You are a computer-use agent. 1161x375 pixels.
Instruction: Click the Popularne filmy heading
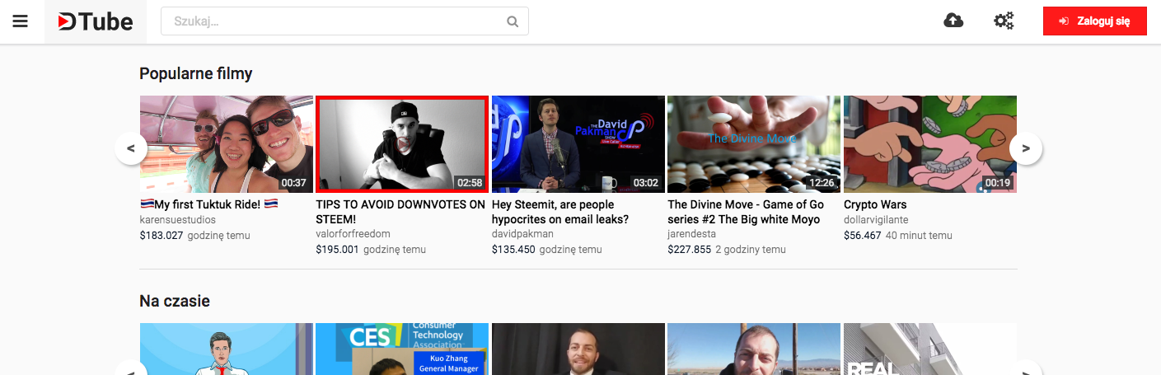(196, 73)
